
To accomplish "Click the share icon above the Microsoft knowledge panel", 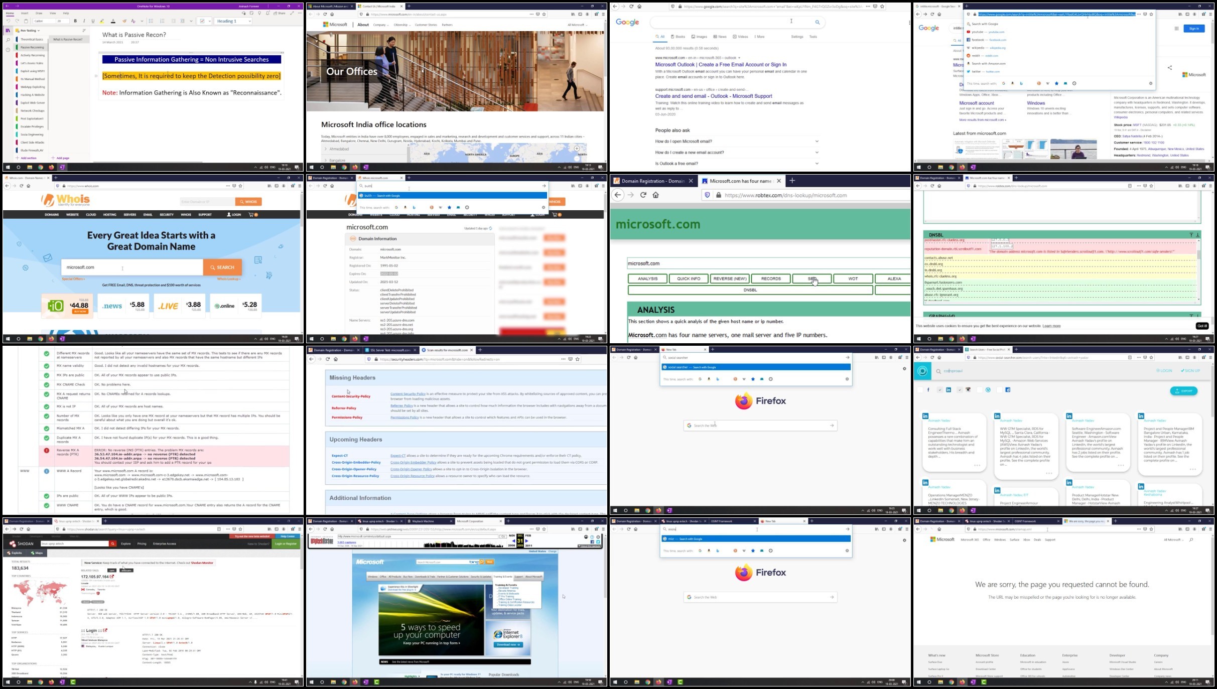I will pyautogui.click(x=1170, y=68).
